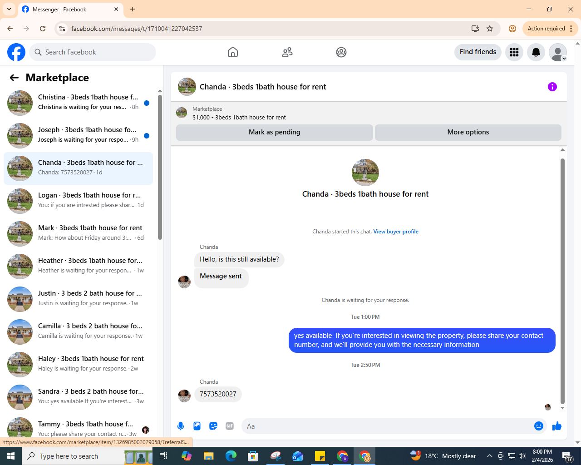The width and height of the screenshot is (581, 465).
Task: Click Action required button
Action: tap(547, 29)
